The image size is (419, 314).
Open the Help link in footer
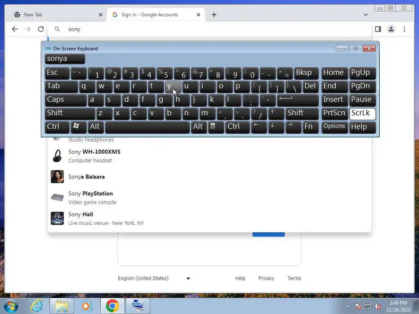pyautogui.click(x=240, y=278)
